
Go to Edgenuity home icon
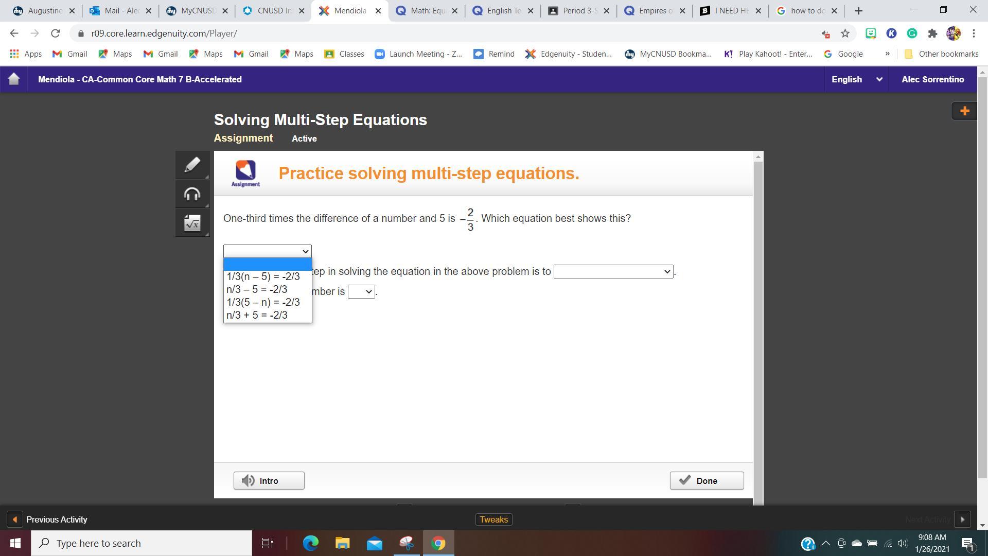(14, 79)
